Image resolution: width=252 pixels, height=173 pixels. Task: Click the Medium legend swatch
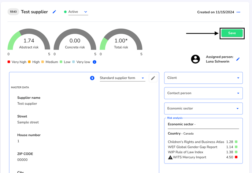tap(42, 62)
